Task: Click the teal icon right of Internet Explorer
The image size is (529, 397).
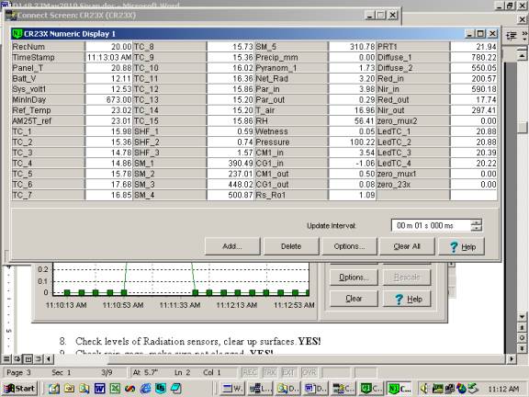Action: [161, 389]
